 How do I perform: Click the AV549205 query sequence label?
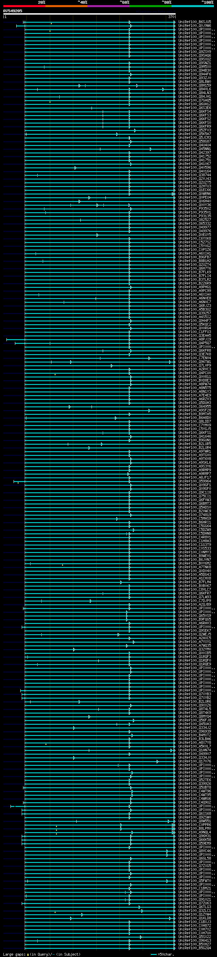(13, 11)
